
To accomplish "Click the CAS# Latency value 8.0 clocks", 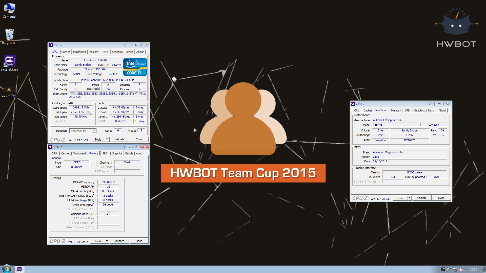I will tap(108, 191).
